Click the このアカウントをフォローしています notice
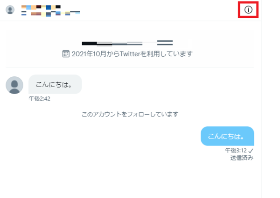Image resolution: width=280 pixels, height=198 pixels. [130, 114]
